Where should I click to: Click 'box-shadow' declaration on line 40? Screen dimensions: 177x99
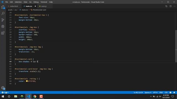(28, 62)
